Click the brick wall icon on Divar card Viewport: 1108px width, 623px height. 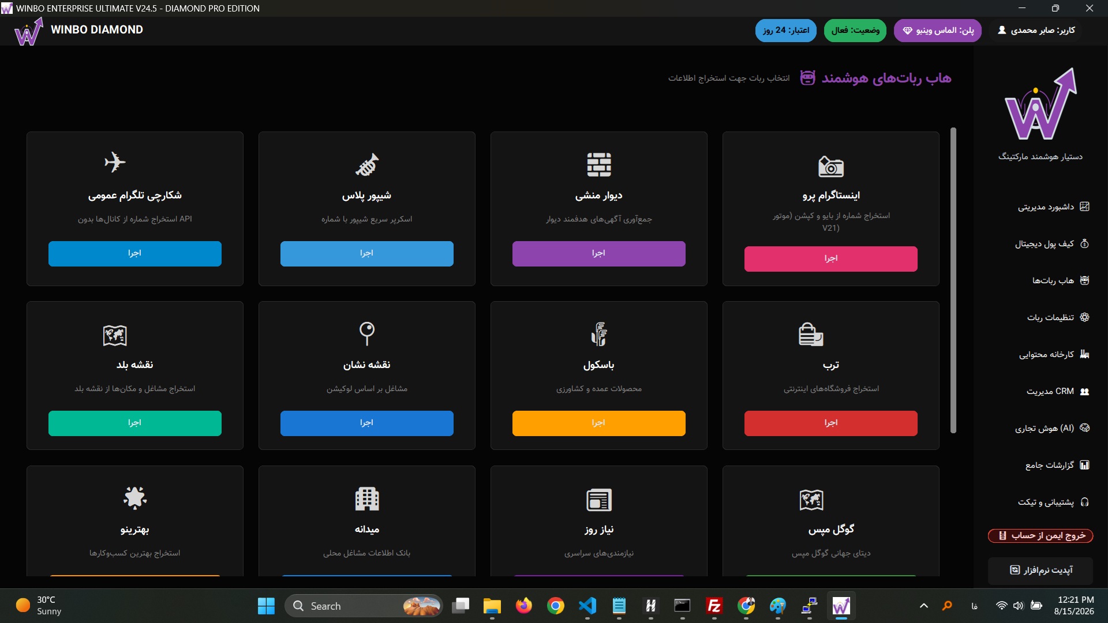[x=599, y=164]
